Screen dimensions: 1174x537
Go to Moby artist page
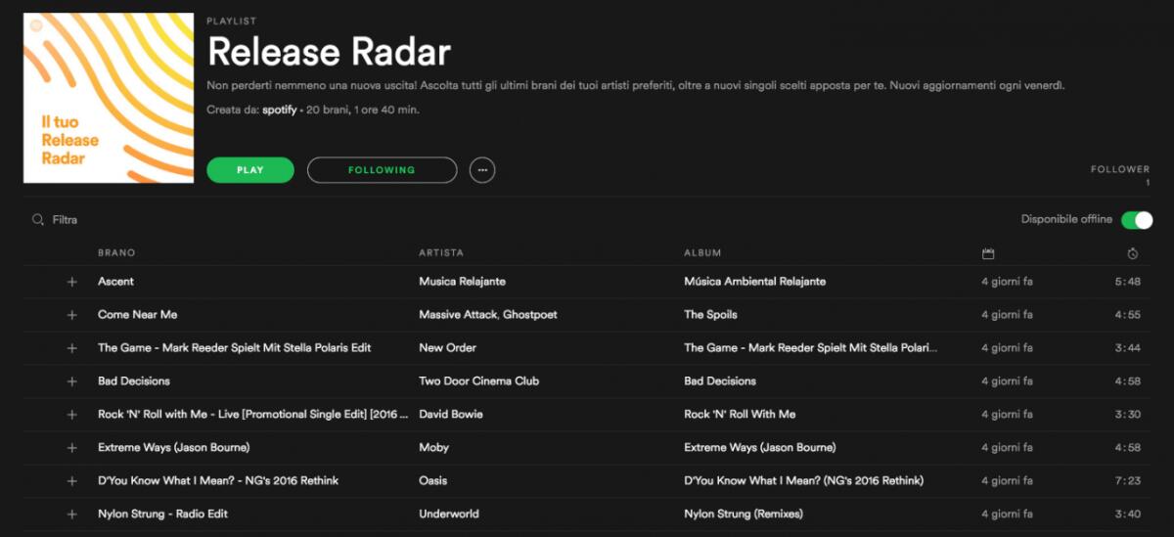click(x=433, y=448)
